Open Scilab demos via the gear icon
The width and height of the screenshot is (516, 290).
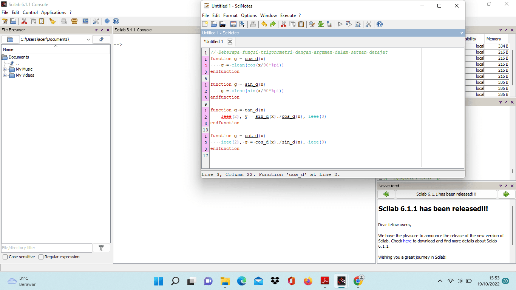pos(107,21)
